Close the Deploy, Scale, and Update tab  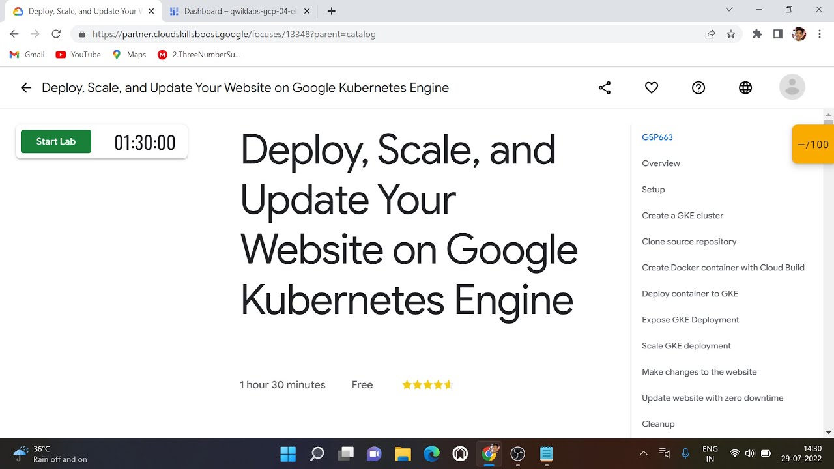151,11
